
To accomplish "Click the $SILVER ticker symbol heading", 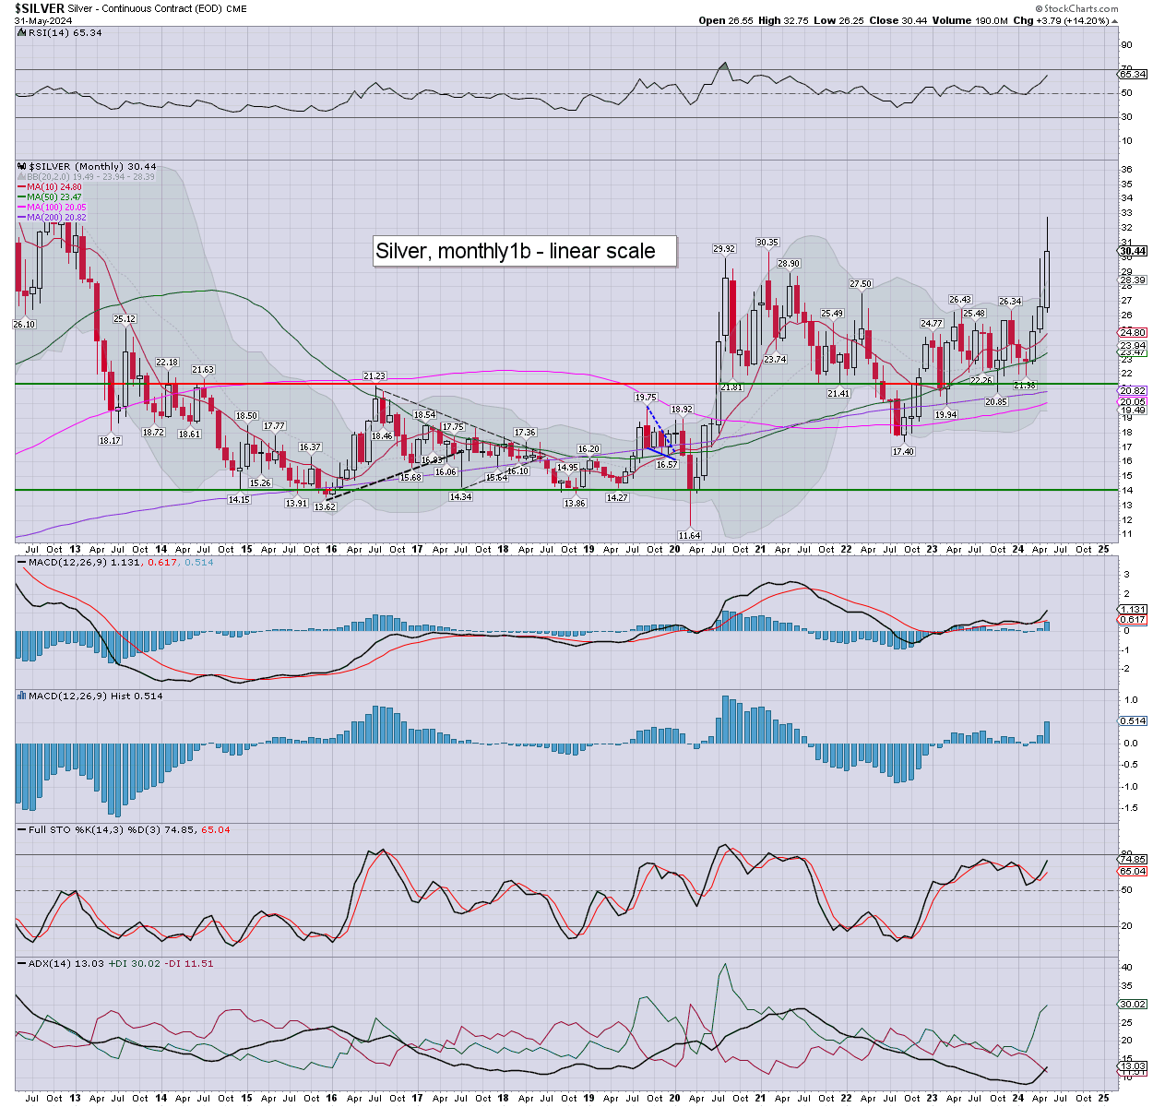I will pos(40,8).
